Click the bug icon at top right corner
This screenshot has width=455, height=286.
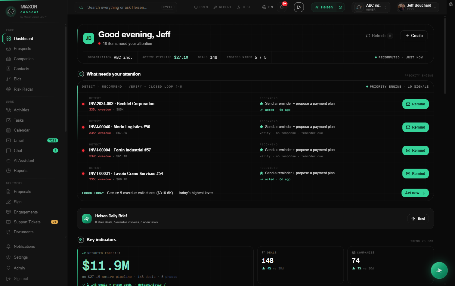coord(450,4)
